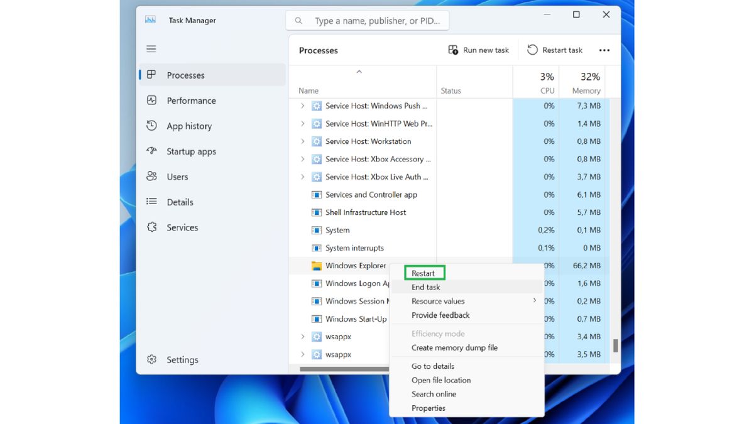Toggle the navigation sidebar with hamburger menu

pyautogui.click(x=151, y=48)
